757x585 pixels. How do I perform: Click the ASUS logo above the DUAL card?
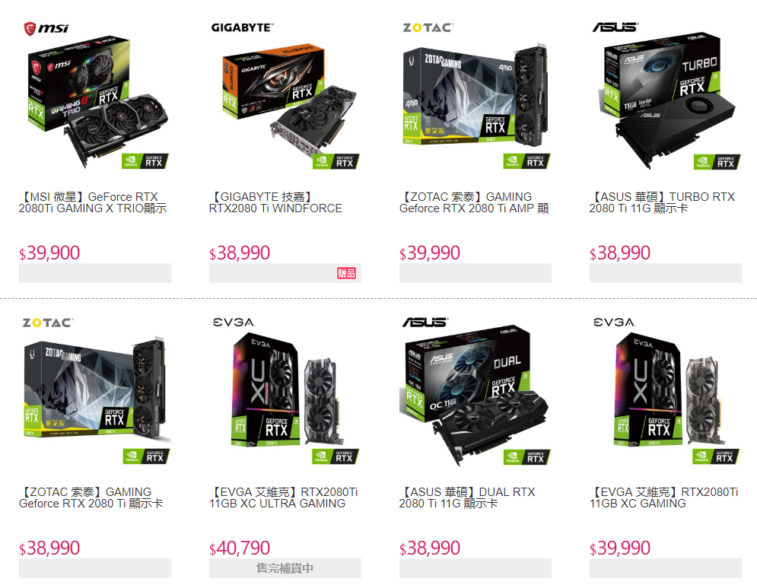(425, 322)
